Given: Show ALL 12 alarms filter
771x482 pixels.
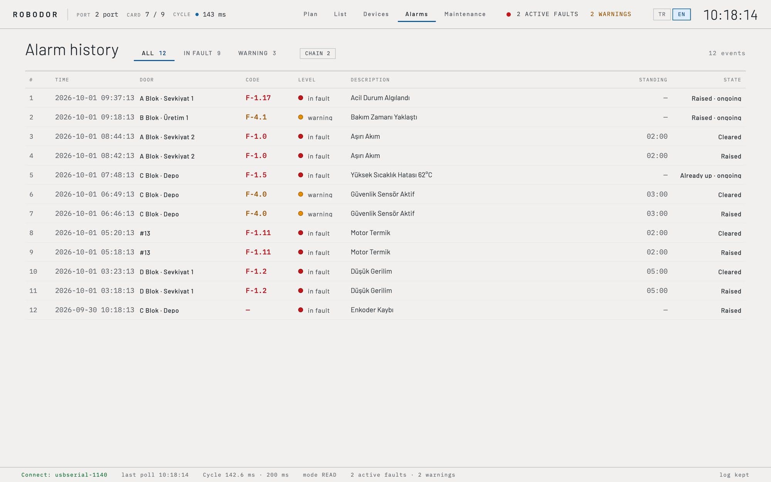Looking at the screenshot, I should point(154,53).
